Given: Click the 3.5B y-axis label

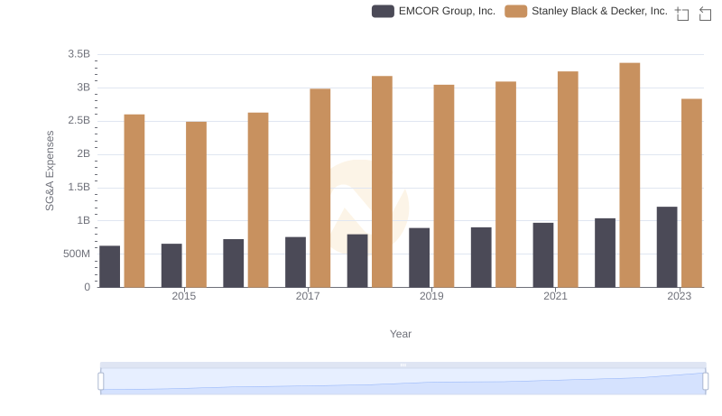Looking at the screenshot, I should pos(79,54).
